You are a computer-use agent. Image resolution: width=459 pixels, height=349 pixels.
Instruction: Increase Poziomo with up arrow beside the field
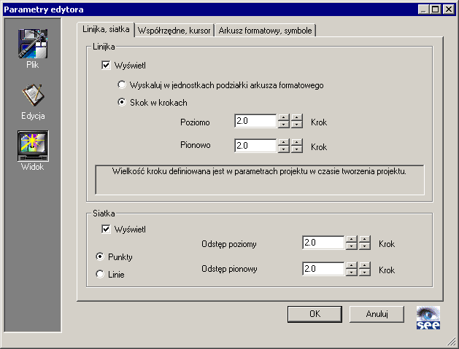(x=283, y=117)
